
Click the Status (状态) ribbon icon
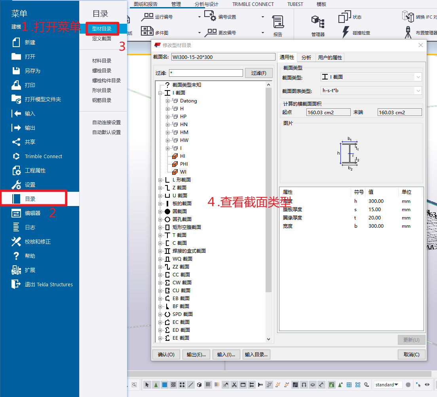click(344, 17)
